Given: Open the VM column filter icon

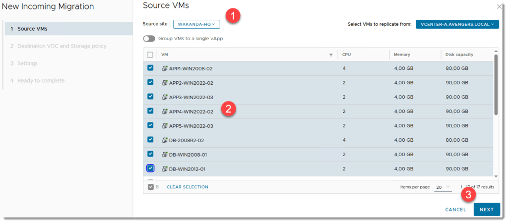Looking at the screenshot, I should (331, 55).
